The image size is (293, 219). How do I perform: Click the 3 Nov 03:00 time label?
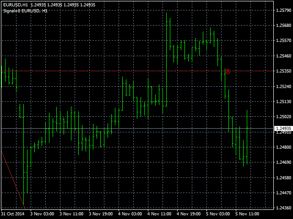pos(42,214)
